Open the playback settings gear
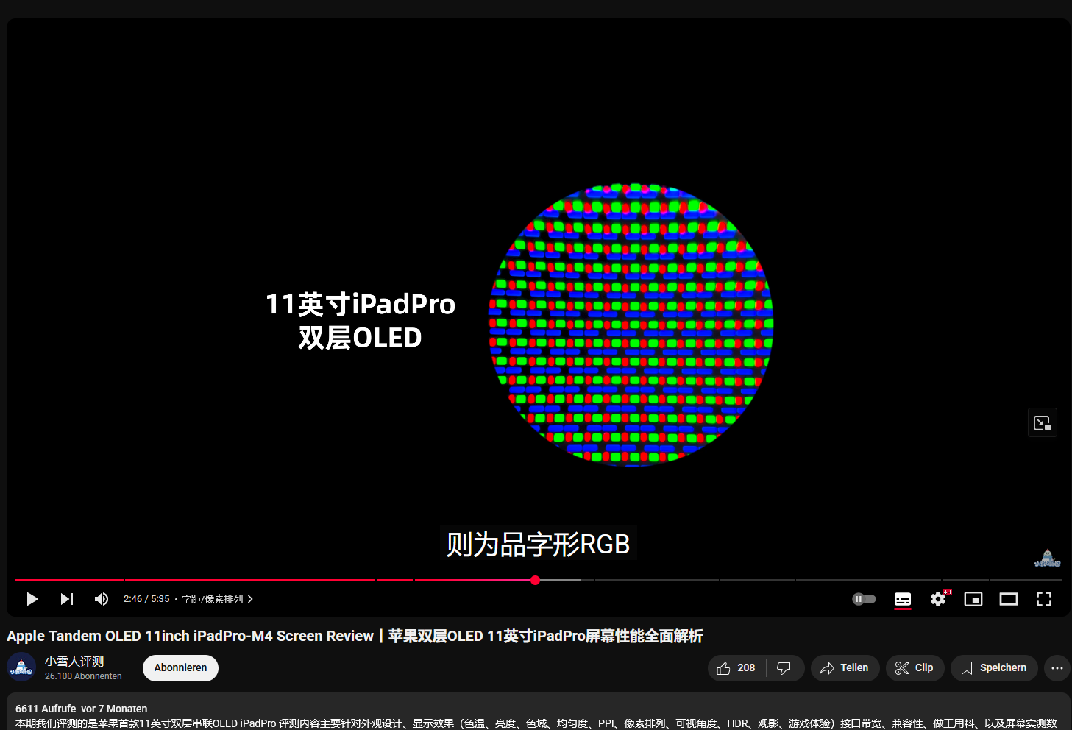Viewport: 1072px width, 730px height. click(x=937, y=599)
